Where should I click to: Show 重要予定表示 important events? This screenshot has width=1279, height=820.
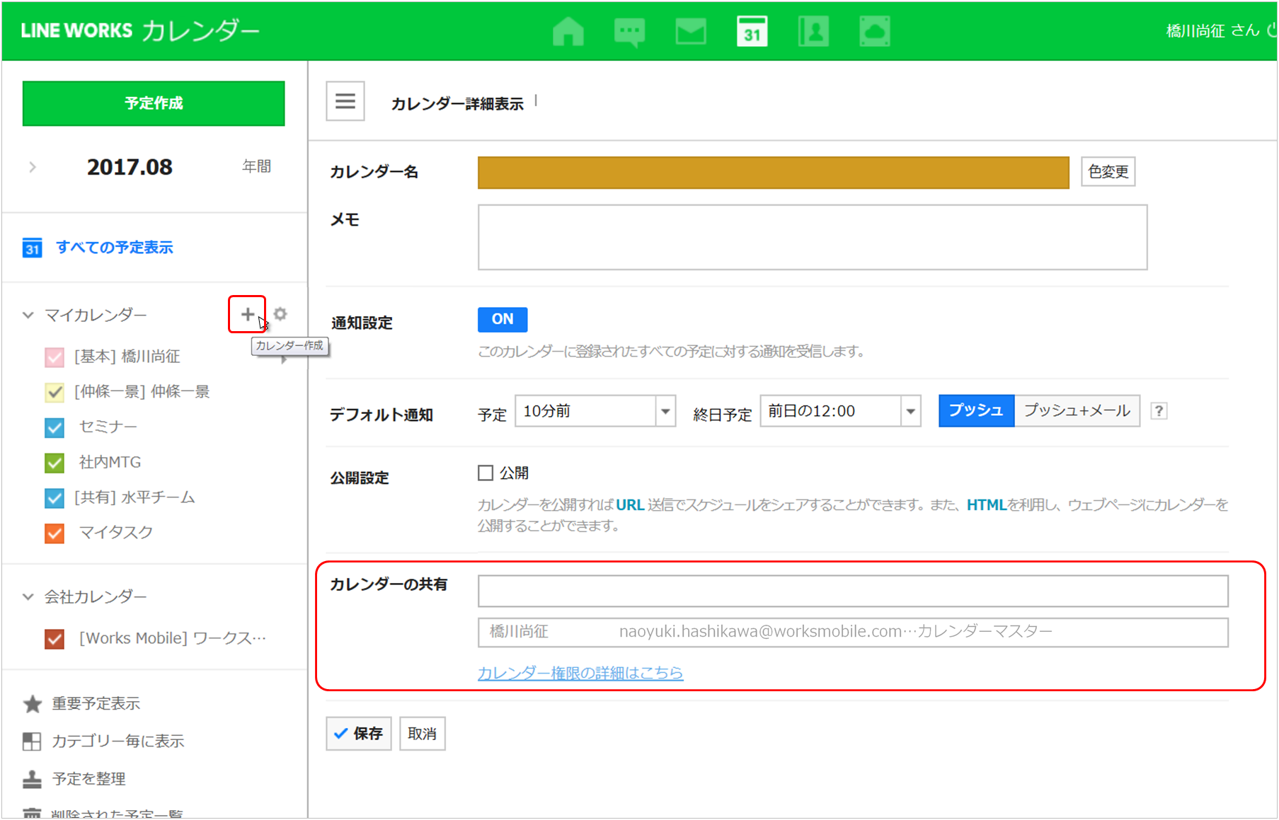[x=96, y=704]
